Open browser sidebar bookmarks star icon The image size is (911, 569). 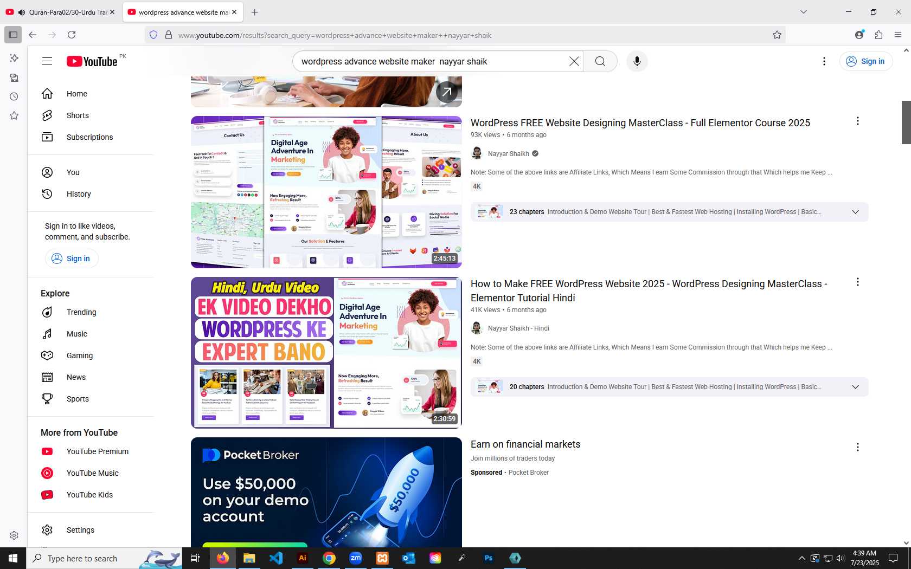(x=14, y=115)
